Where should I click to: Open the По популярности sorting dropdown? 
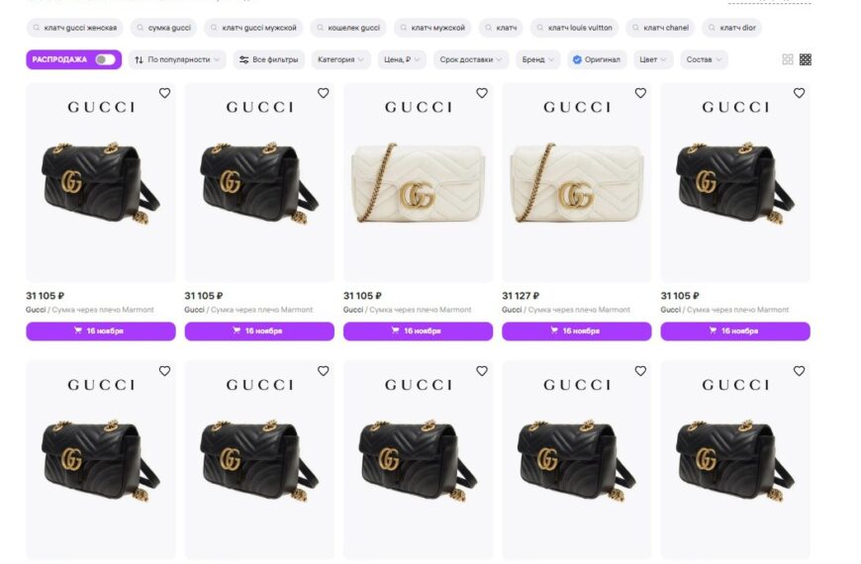(x=177, y=59)
